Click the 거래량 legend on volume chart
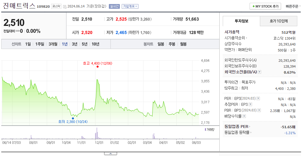Viewport: 302px width, 156px height. (209, 129)
